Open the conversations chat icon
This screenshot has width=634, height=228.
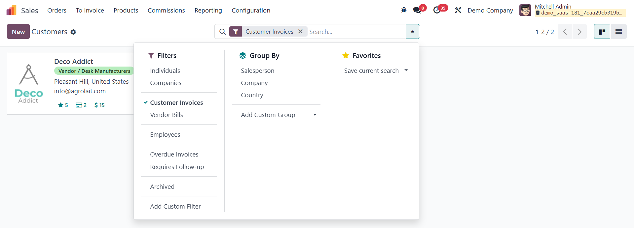click(417, 10)
